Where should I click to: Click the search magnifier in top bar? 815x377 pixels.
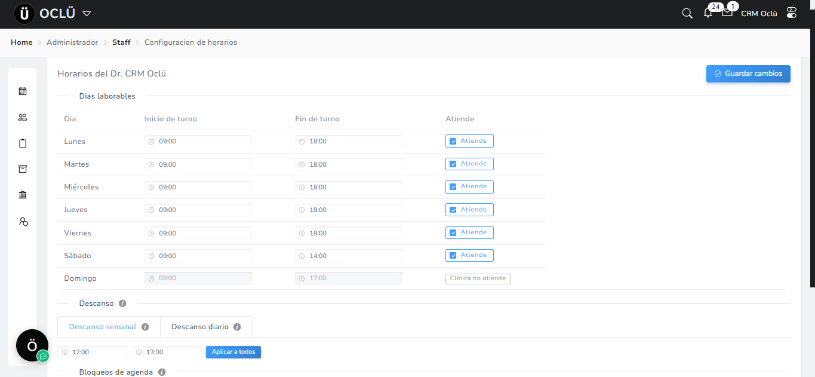point(687,13)
